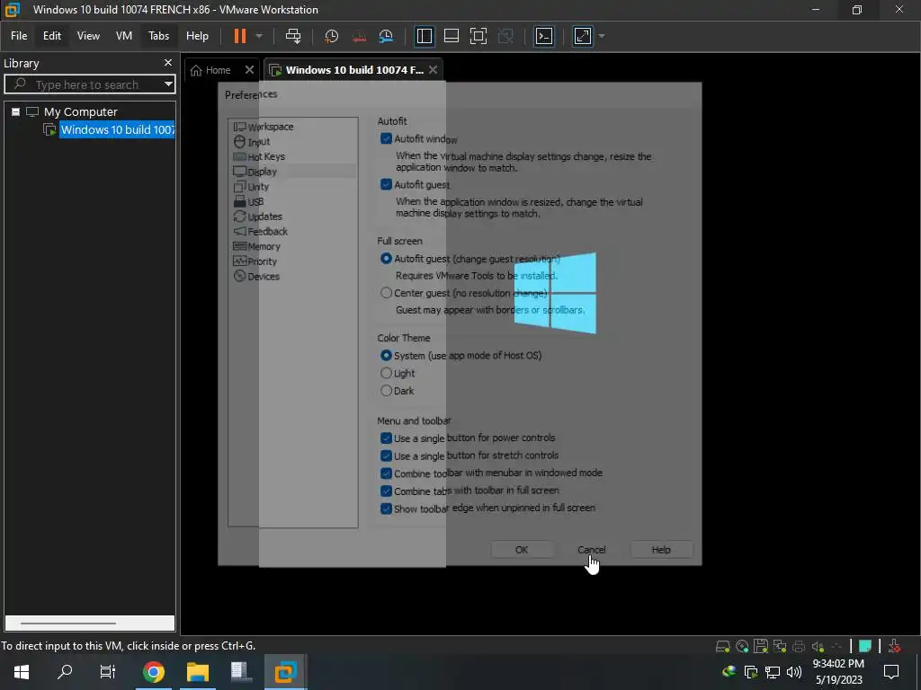
Task: Click the CD/DVD drive status bar icon
Action: point(742,647)
